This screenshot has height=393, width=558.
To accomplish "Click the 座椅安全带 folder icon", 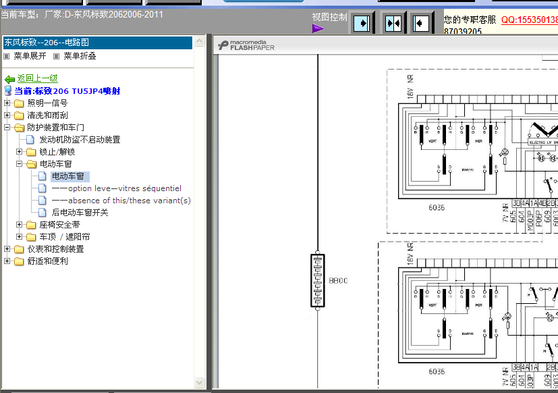I will (x=31, y=225).
